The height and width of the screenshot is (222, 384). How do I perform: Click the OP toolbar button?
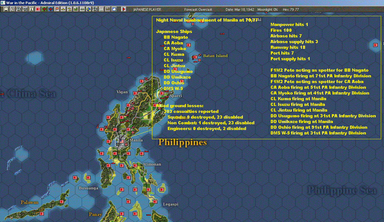point(101,9)
